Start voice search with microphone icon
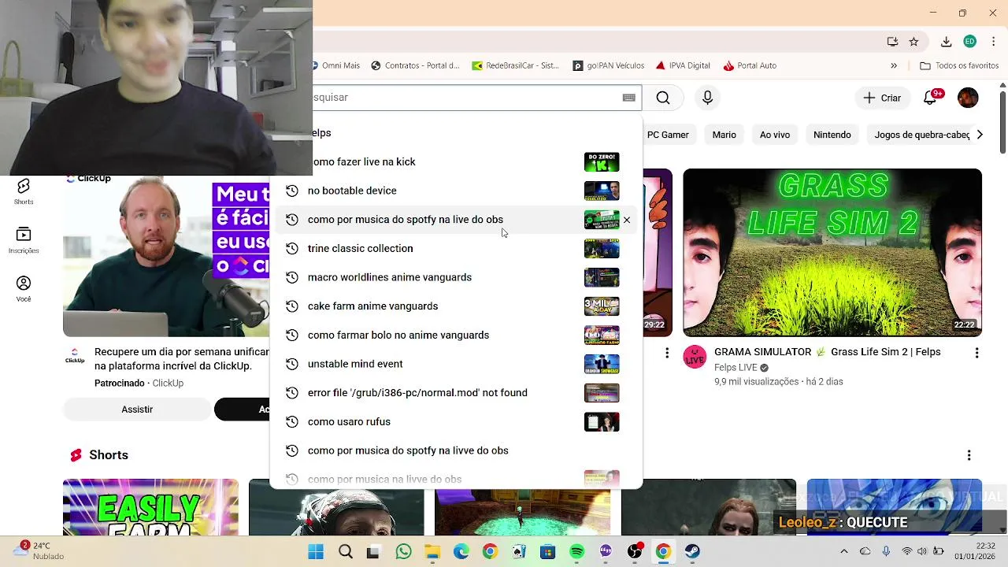 click(707, 98)
